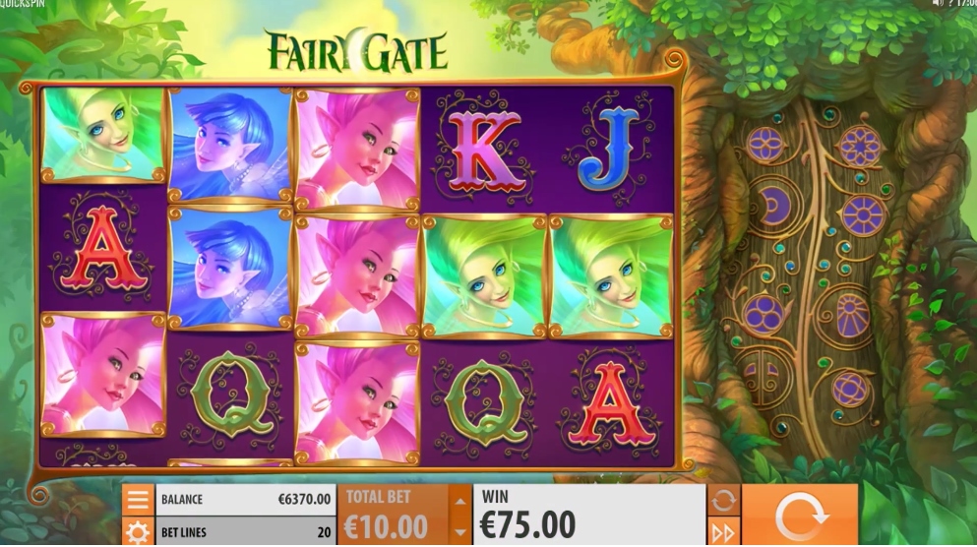This screenshot has height=547, width=977.
Task: Click the green Q symbol on second reel
Action: [x=231, y=395]
